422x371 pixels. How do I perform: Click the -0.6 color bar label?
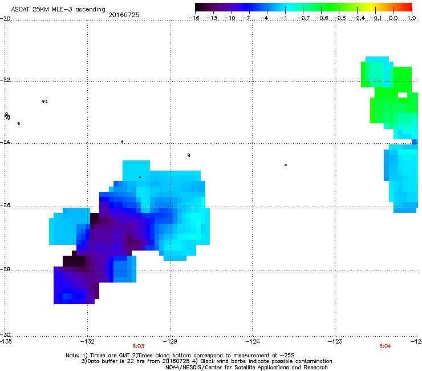point(322,18)
